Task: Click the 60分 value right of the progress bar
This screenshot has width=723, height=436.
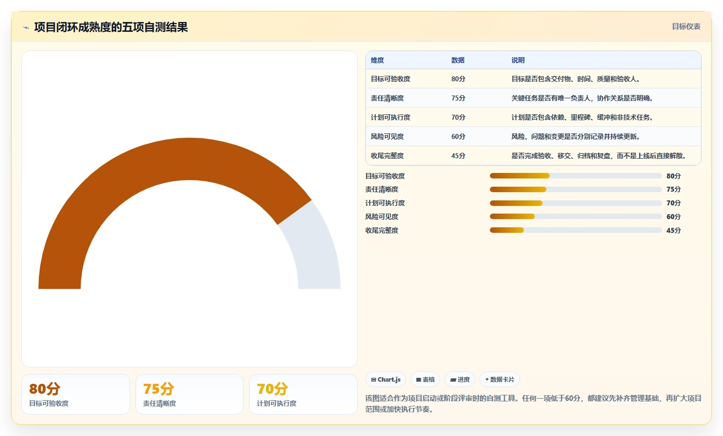Action: (x=674, y=217)
